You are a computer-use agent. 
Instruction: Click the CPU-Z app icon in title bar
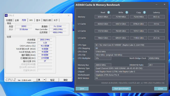click(6, 15)
